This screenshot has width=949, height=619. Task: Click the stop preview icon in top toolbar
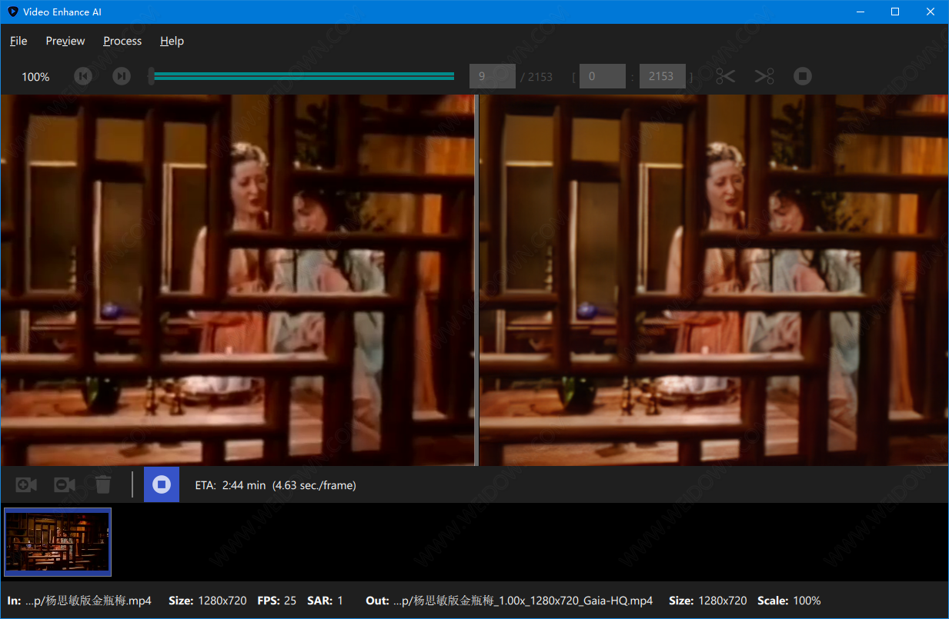803,76
